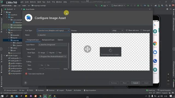
Task: Click the Search Everywhere magnifier icon
Action: (167, 5)
